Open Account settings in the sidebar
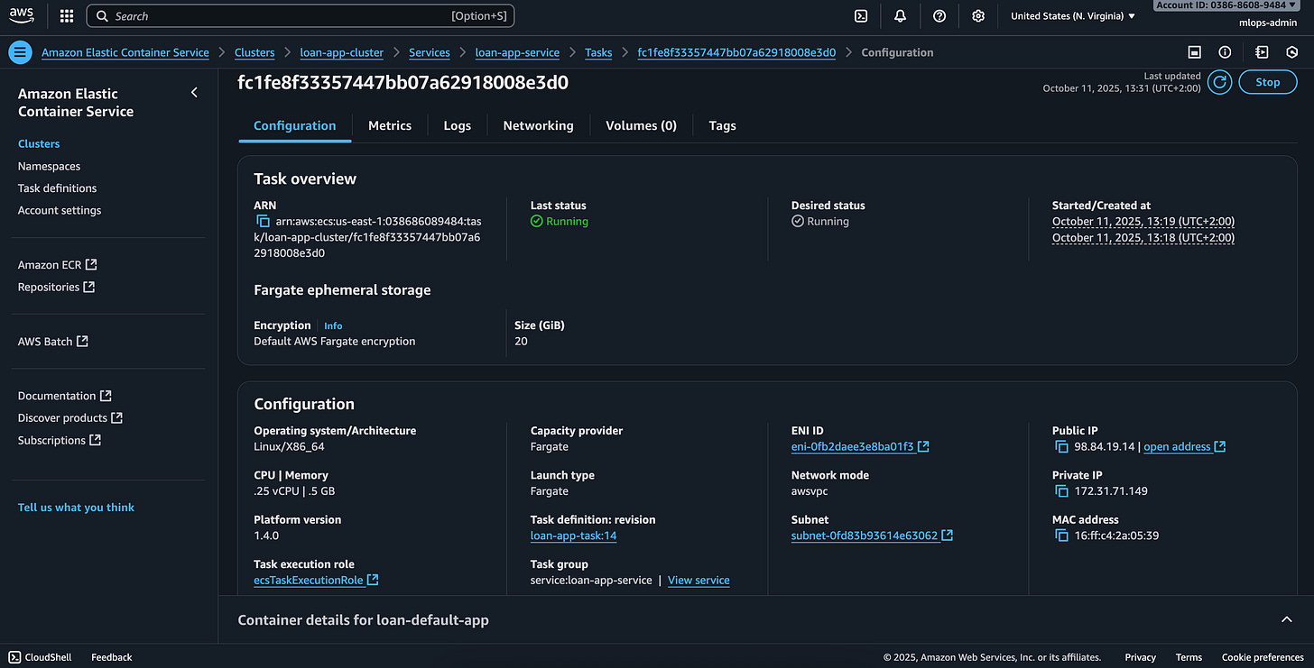Viewport: 1314px width, 668px height. tap(60, 210)
